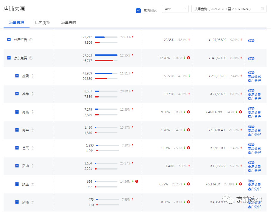The width and height of the screenshot is (271, 212).
Task: Switch to the 流量去向 tab
Action: (69, 22)
